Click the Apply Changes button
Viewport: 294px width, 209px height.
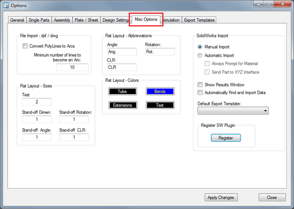(x=221, y=197)
